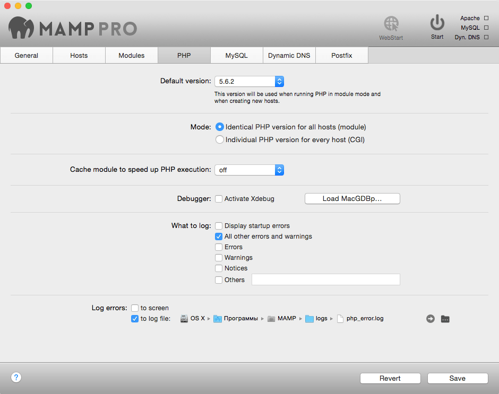Click the MAMP PRO elephant logo

[21, 28]
